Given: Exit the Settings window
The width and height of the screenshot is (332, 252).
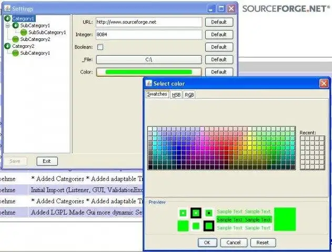Looking at the screenshot, I should (x=47, y=161).
